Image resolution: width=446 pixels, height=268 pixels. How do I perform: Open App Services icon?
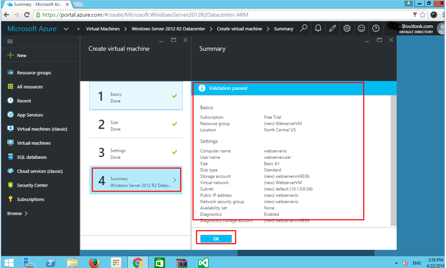click(x=11, y=115)
